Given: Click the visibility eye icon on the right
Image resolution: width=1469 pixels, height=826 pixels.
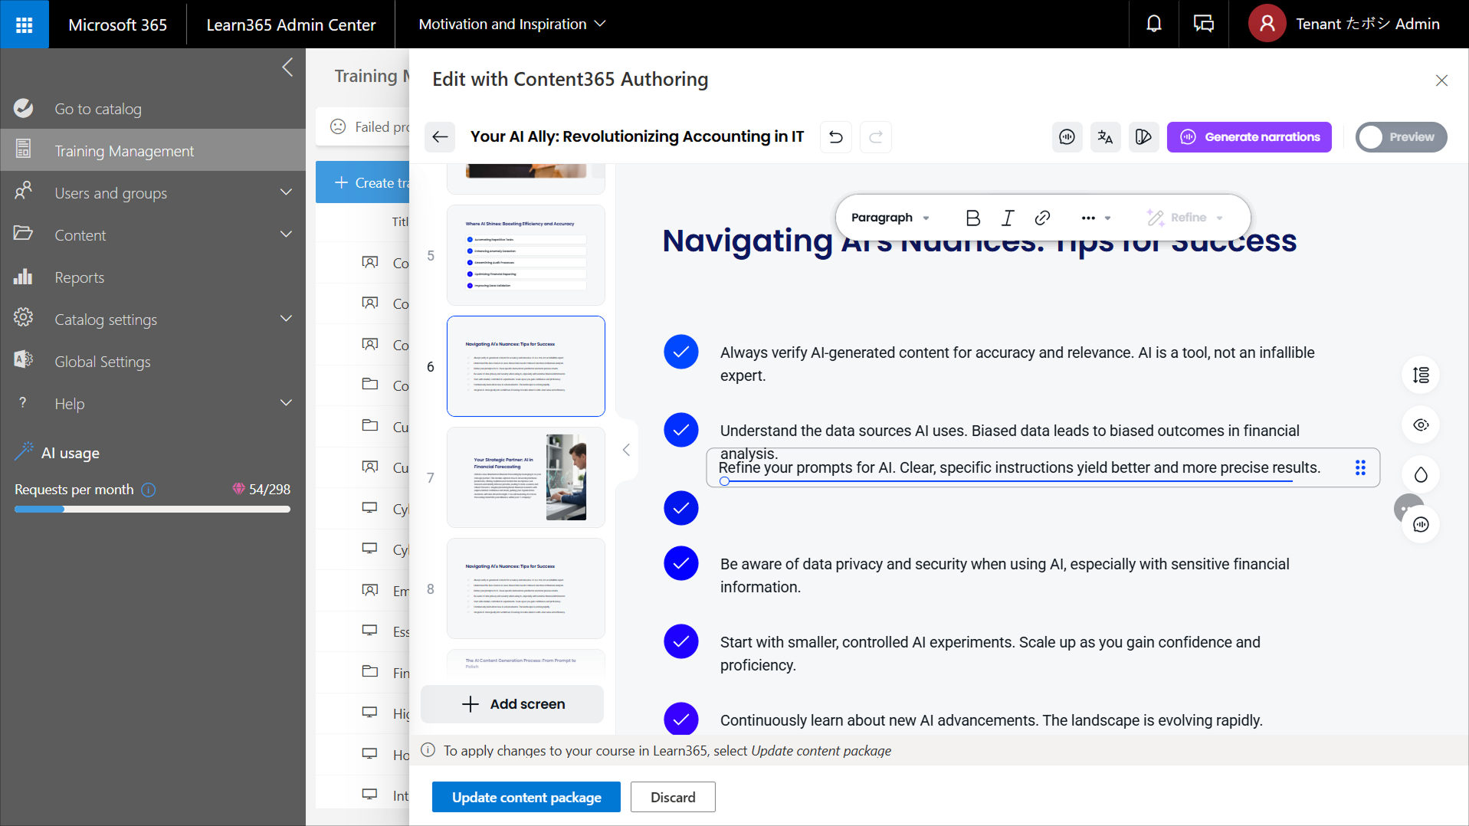Looking at the screenshot, I should click(x=1421, y=425).
